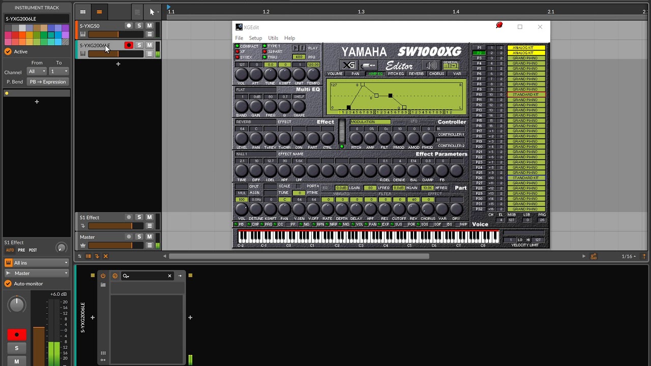This screenshot has width=651, height=366.
Task: Click the XGEdit play arrow button
Action: (295, 48)
